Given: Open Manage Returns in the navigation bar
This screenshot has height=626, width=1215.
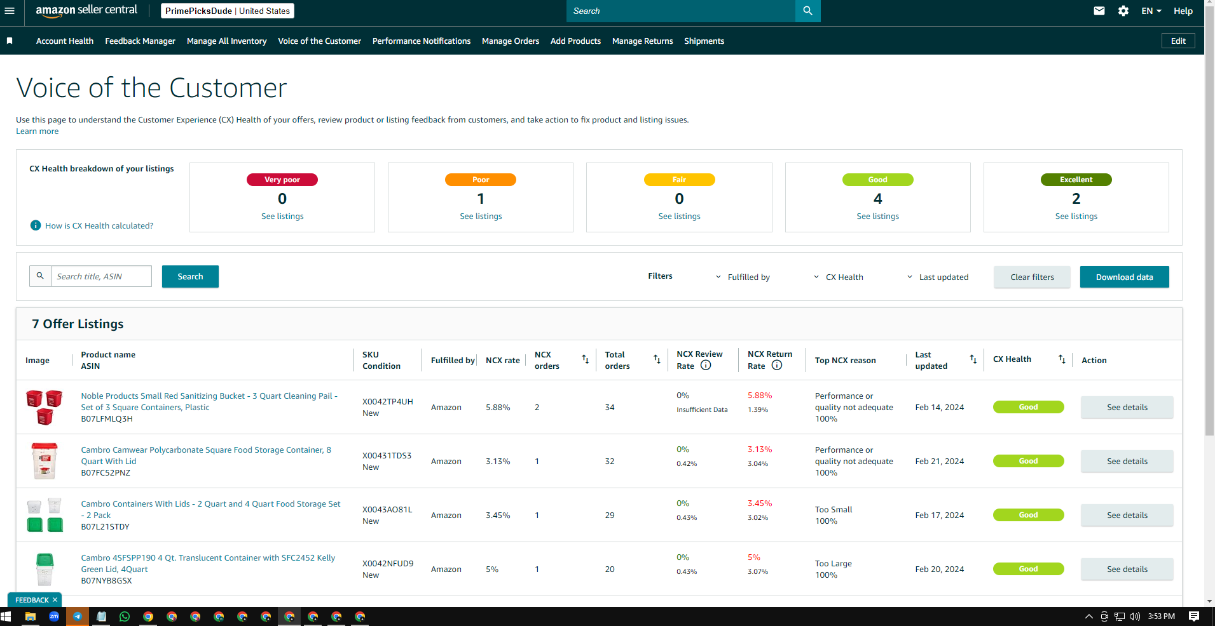Looking at the screenshot, I should tap(642, 41).
